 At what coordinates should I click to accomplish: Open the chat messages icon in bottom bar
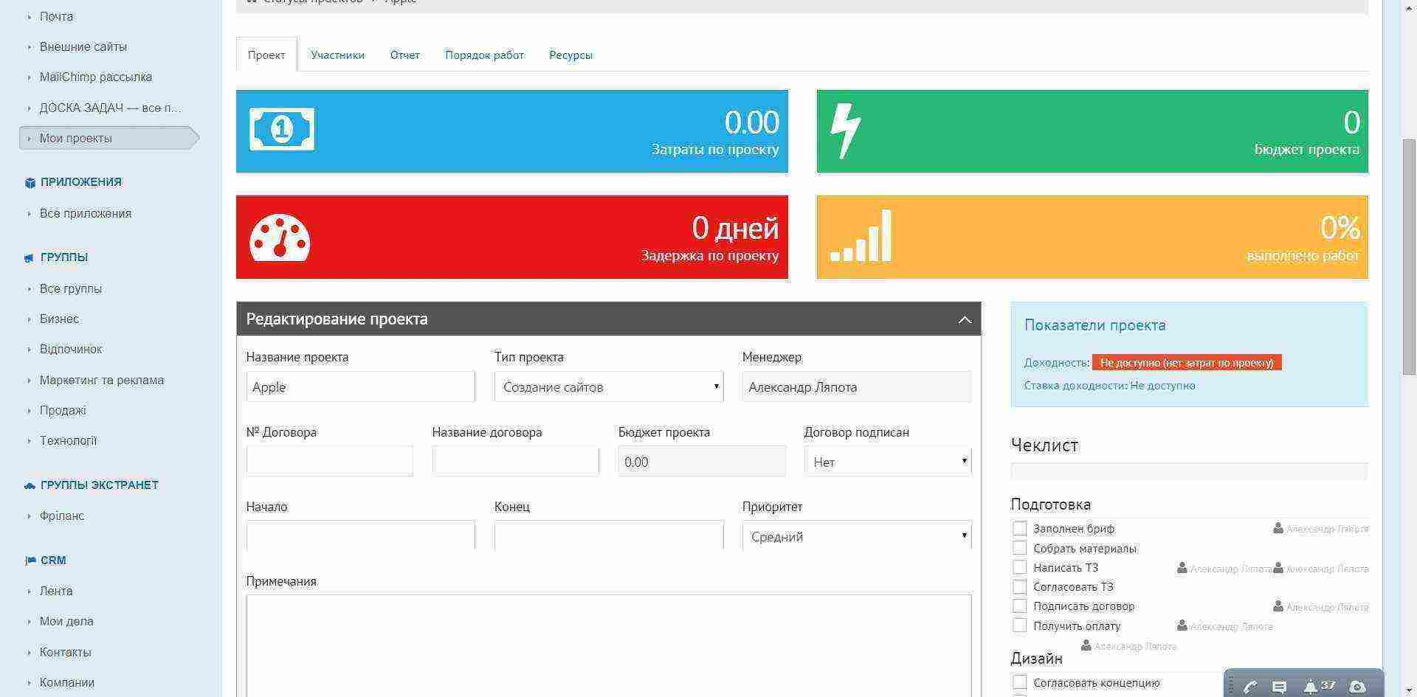tap(1280, 687)
